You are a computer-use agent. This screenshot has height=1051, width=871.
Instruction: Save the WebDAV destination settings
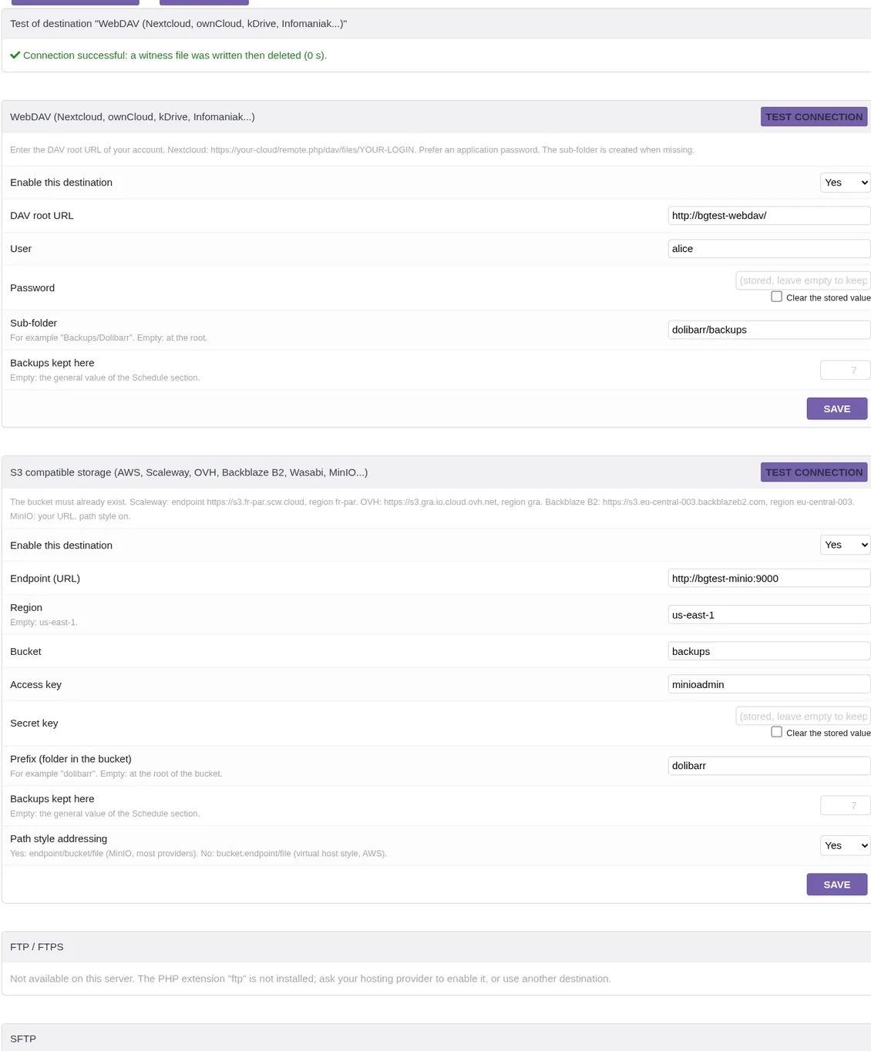coord(837,409)
